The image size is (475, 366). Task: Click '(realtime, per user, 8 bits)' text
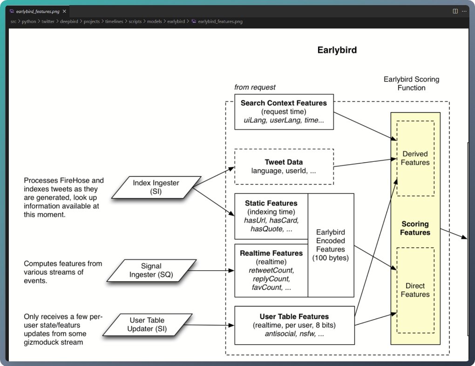[294, 325]
